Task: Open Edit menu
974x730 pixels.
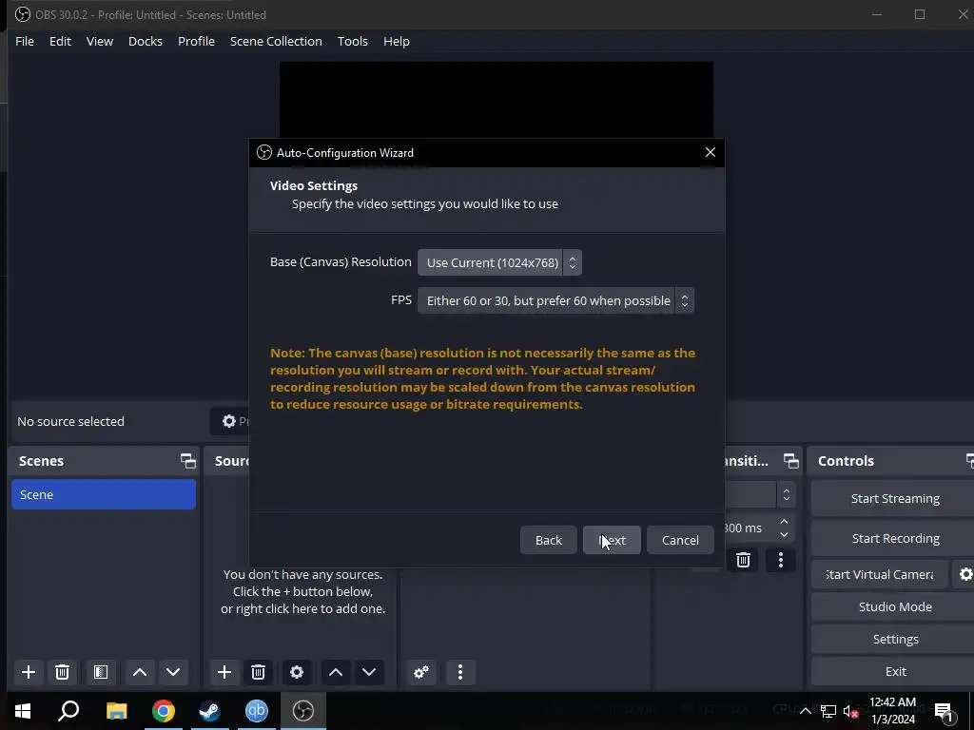Action: (x=60, y=41)
